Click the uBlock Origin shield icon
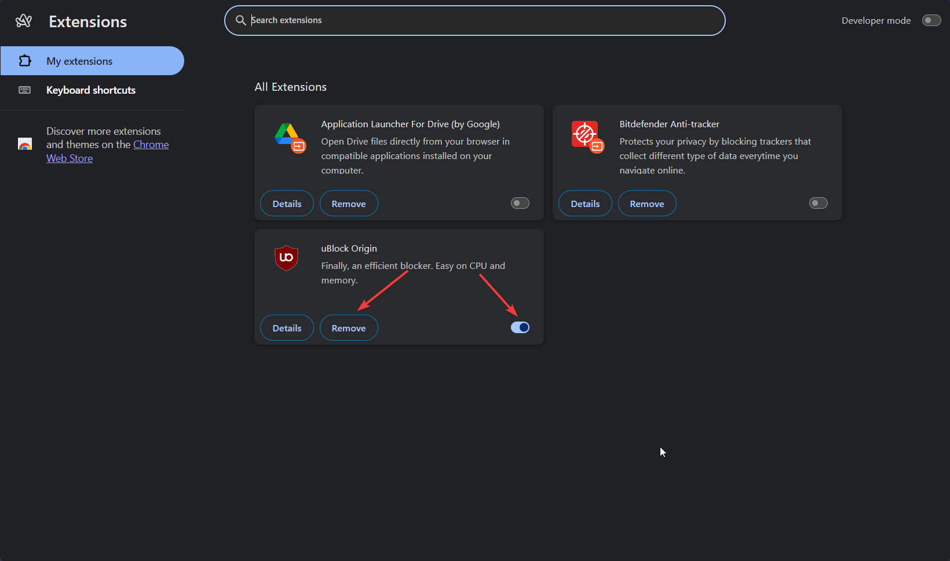The image size is (950, 561). (286, 258)
